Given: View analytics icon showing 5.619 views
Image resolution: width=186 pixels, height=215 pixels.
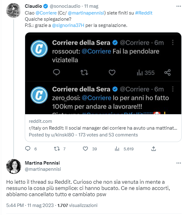Looking at the screenshot, I should point(117,149).
